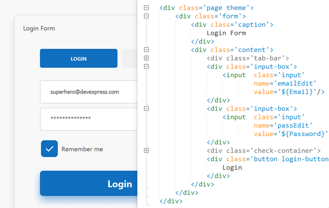Click the large Login button

[88, 183]
